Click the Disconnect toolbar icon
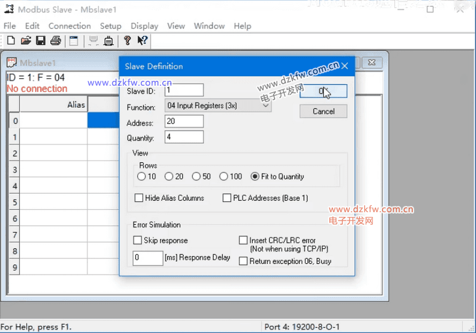Viewport: 476px width, 333px height. click(x=109, y=41)
